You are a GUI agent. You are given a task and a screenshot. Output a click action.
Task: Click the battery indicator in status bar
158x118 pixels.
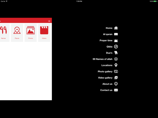[x=155, y=1]
